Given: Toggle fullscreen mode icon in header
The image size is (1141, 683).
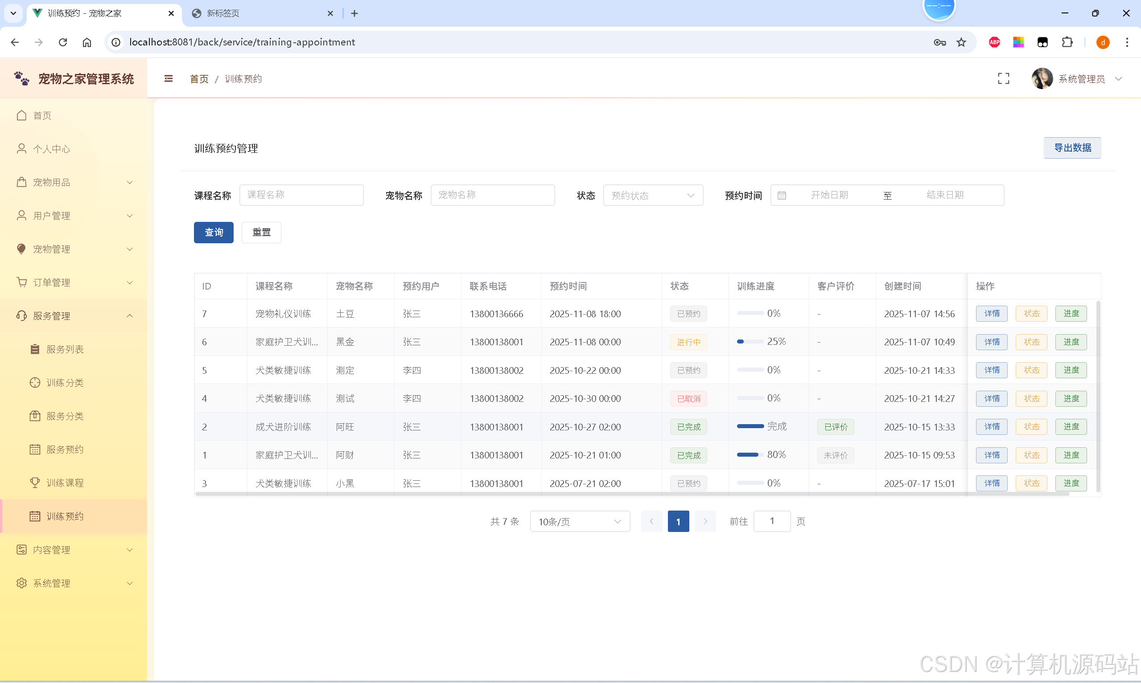Looking at the screenshot, I should [1003, 79].
